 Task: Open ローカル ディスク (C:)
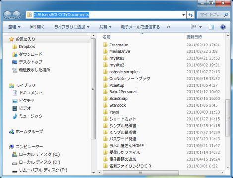coord(39,154)
